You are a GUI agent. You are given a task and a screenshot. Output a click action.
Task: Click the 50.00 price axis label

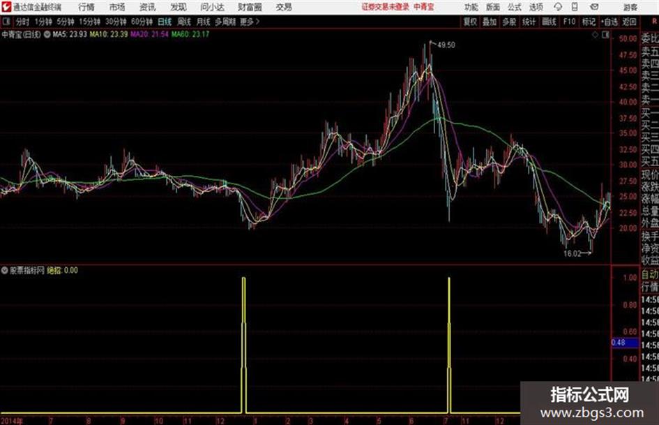click(628, 38)
